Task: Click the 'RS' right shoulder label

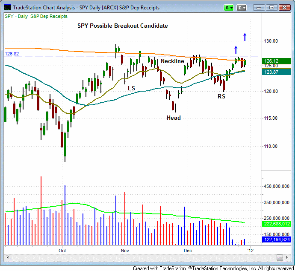Action: point(221,97)
